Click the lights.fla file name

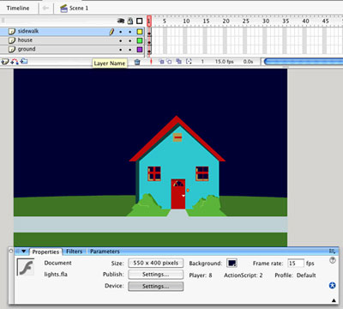pyautogui.click(x=56, y=275)
